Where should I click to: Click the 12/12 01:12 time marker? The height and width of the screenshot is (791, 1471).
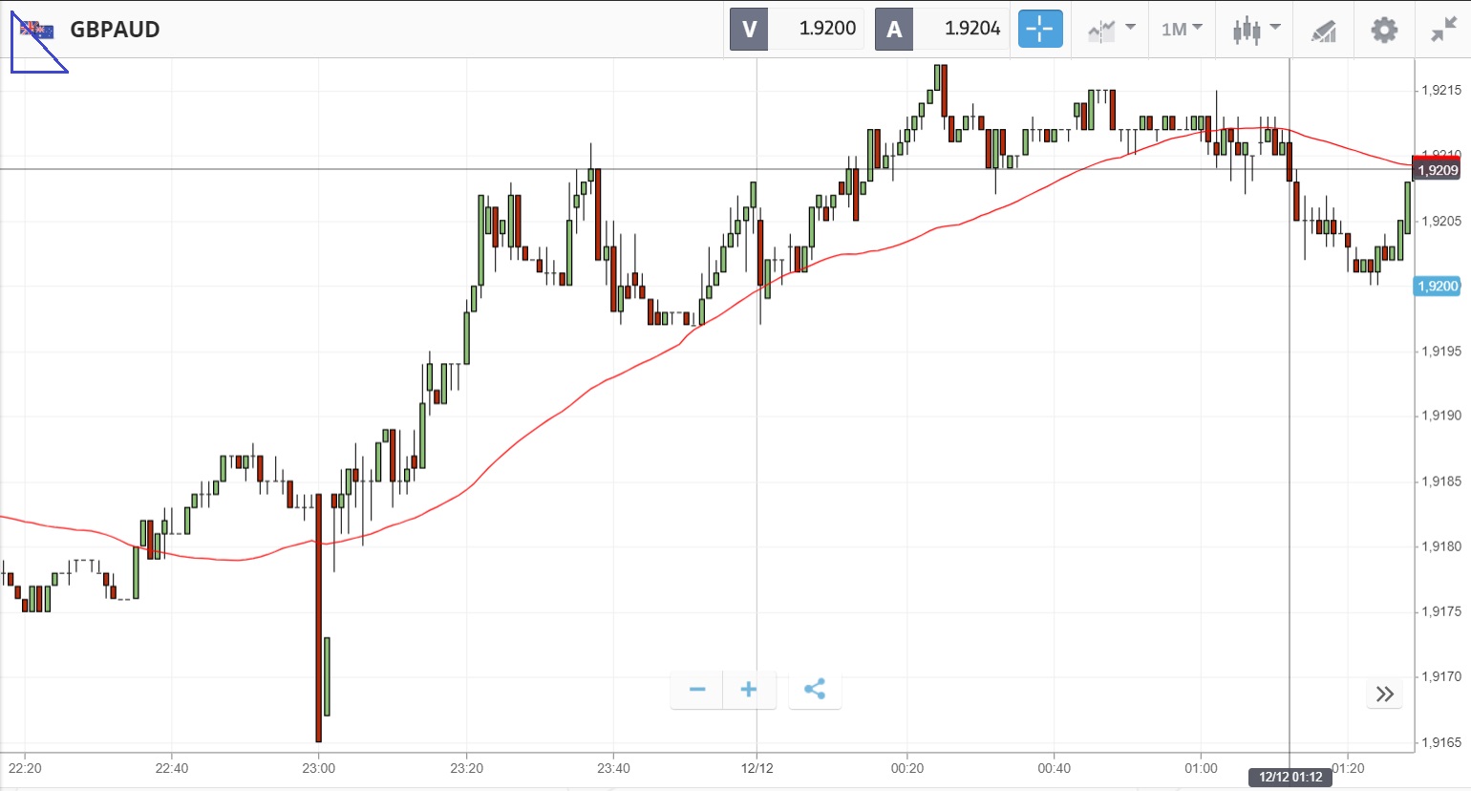(x=1290, y=777)
